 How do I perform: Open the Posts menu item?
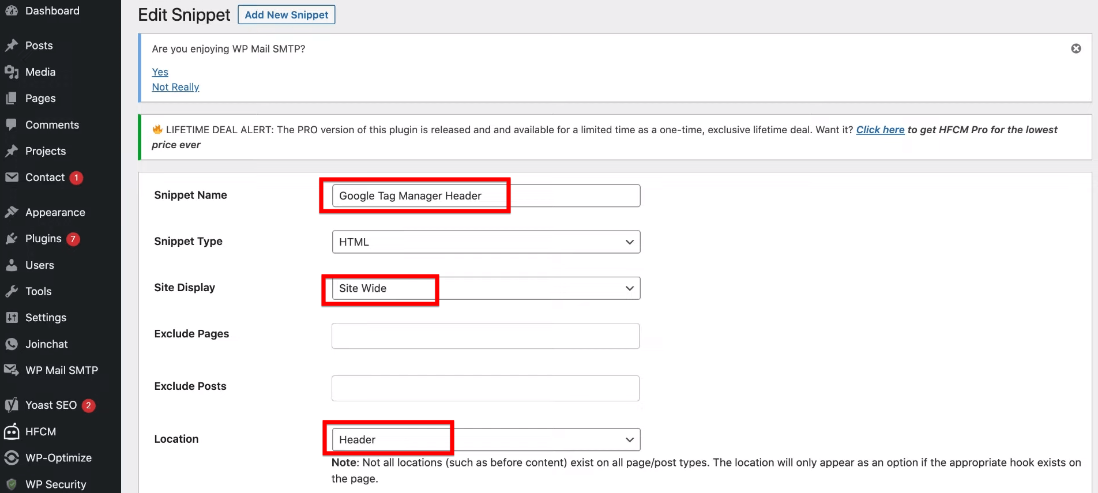pos(39,46)
